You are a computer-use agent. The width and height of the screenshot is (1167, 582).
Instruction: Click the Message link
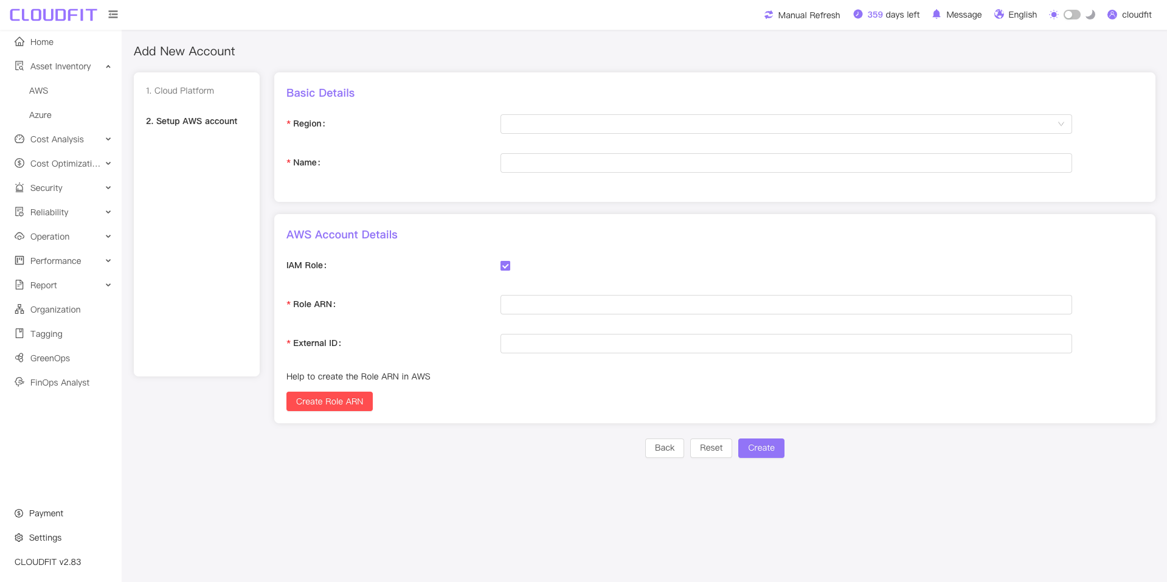point(964,15)
